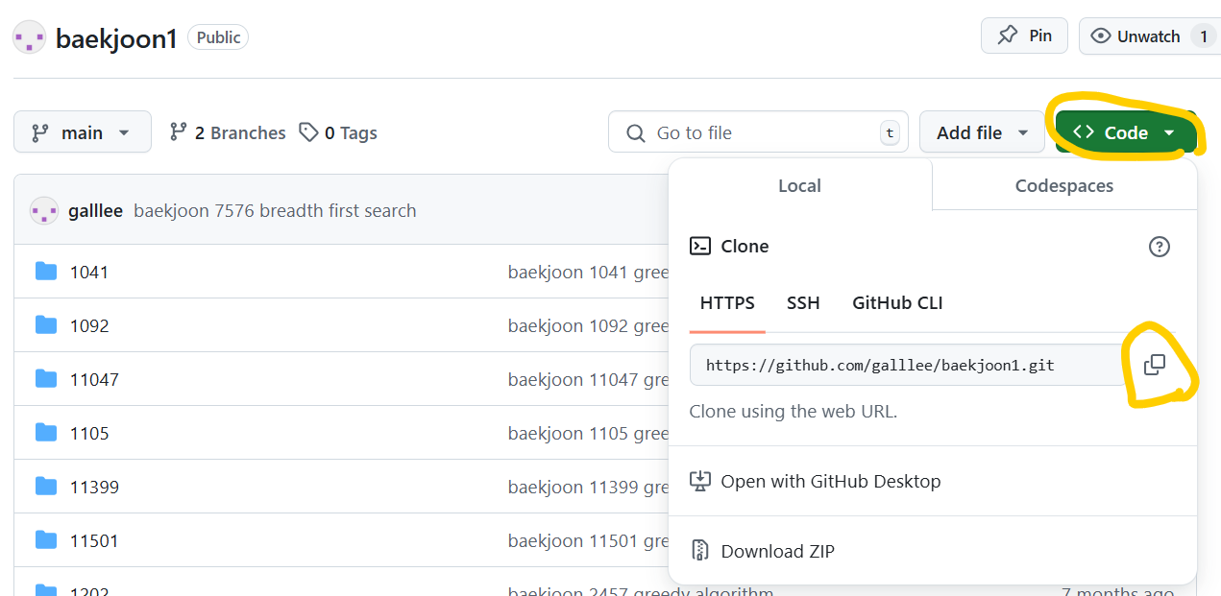1221x596 pixels.
Task: Click the folder icon for 1105
Action: point(46,433)
